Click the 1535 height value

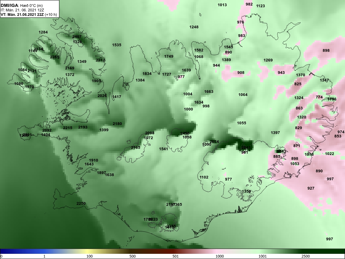(117, 45)
